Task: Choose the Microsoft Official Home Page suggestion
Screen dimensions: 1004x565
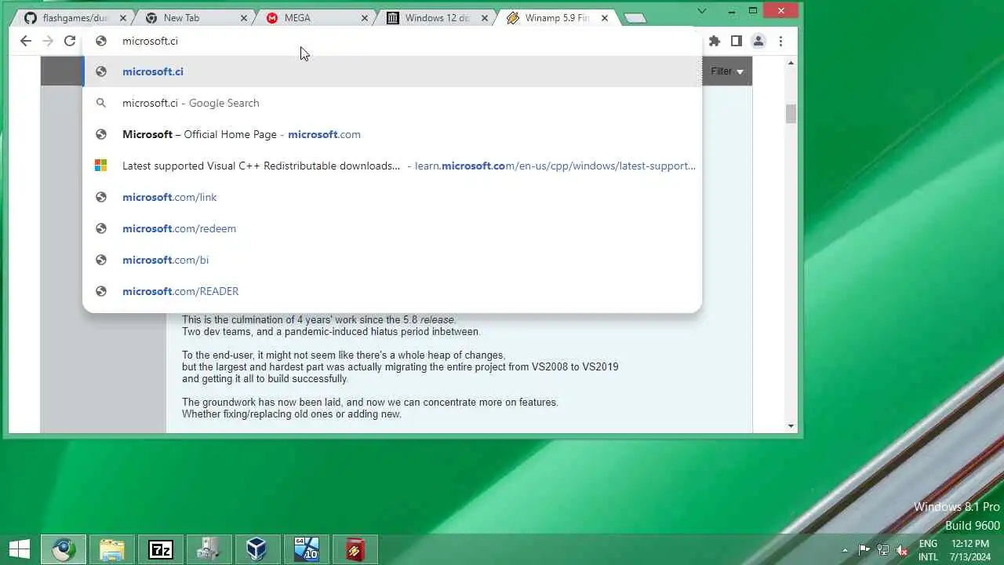Action: click(392, 134)
